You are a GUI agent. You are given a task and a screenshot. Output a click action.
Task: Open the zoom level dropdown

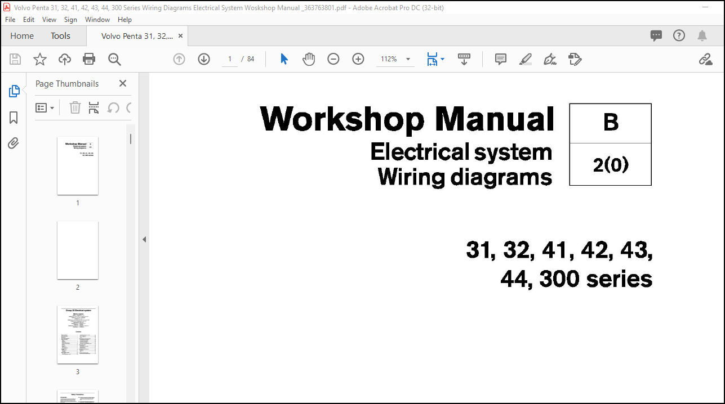(x=408, y=59)
